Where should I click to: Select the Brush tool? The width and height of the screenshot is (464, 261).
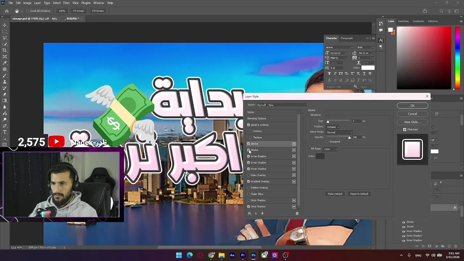click(x=5, y=75)
